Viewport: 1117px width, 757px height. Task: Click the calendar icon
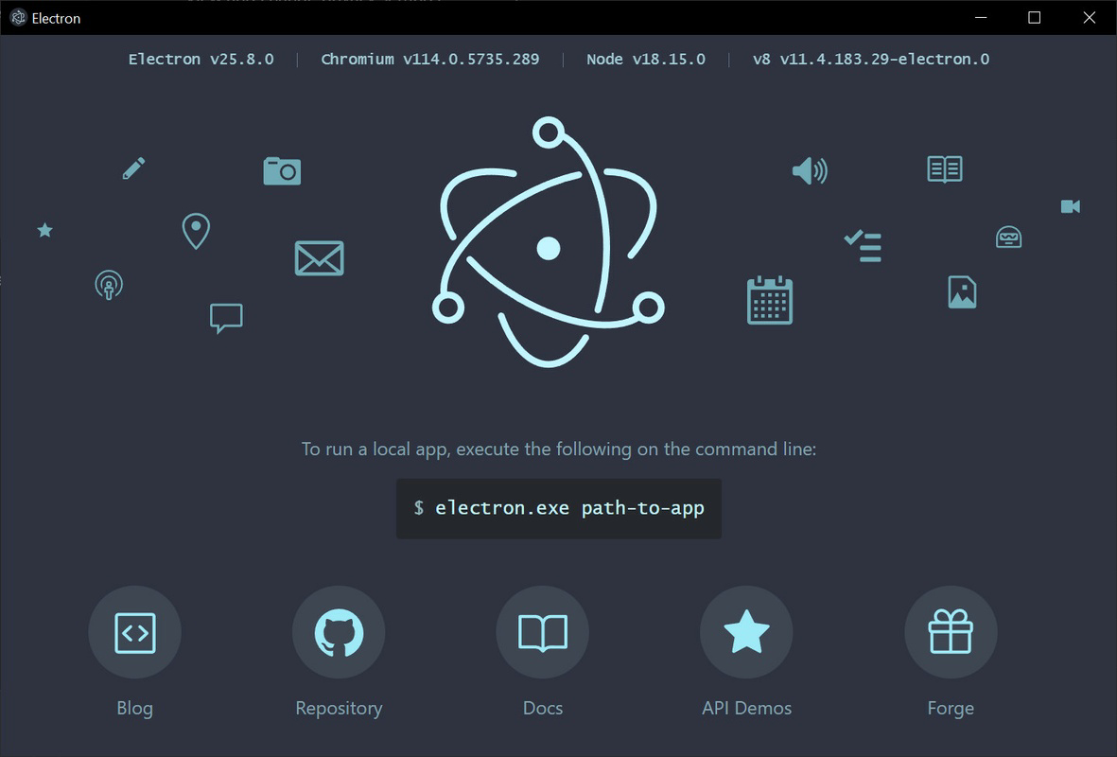(x=770, y=300)
